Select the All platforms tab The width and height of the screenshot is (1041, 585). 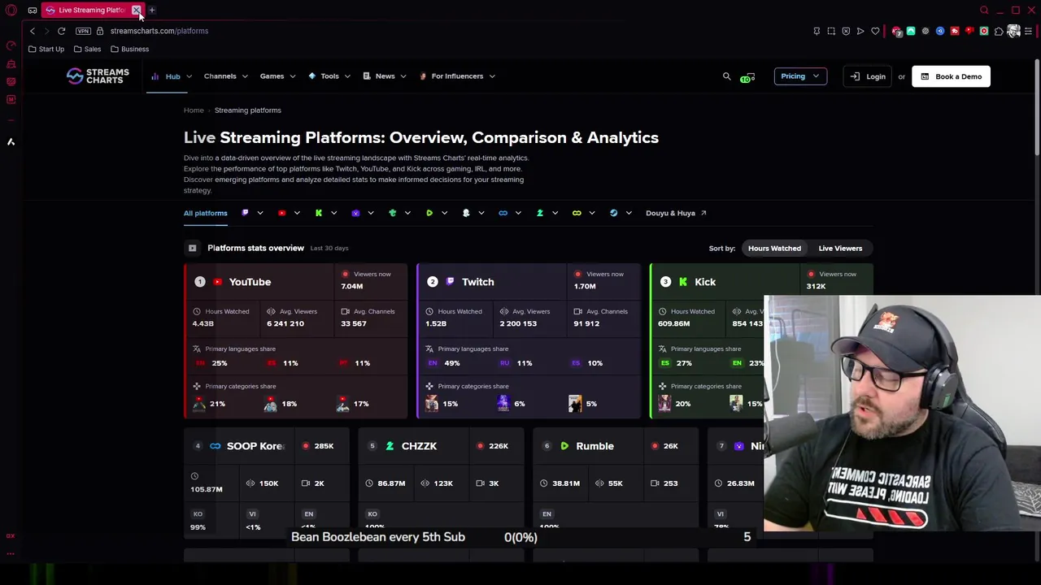tap(206, 213)
